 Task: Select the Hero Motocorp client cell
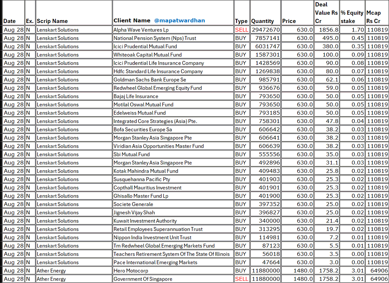(x=173, y=271)
